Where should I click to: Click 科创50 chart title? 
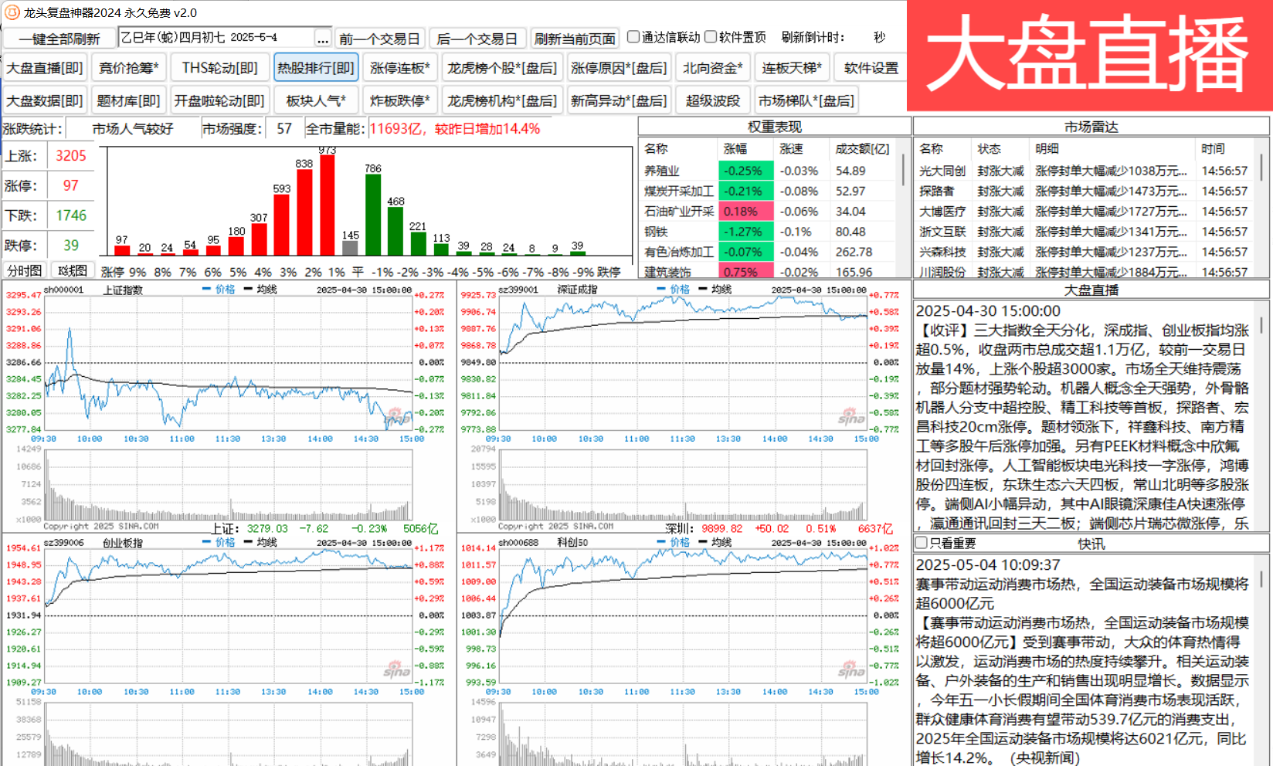[x=573, y=543]
